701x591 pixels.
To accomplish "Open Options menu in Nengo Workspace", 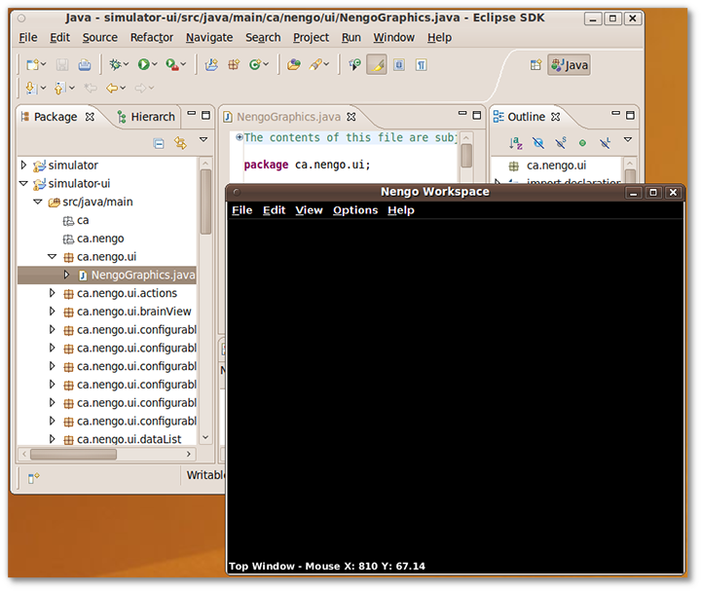I will coord(355,210).
